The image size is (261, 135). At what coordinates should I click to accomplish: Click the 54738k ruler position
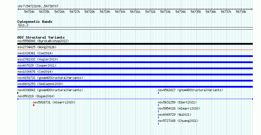pos(241,12)
